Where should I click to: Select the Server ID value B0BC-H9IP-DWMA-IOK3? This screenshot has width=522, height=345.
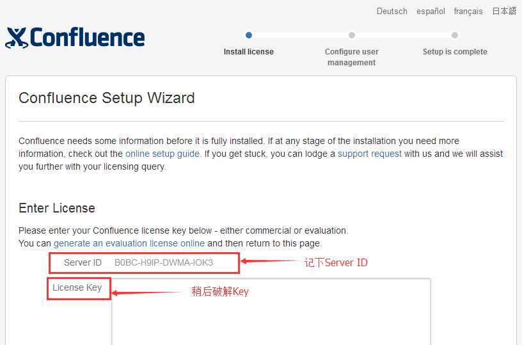(x=164, y=262)
